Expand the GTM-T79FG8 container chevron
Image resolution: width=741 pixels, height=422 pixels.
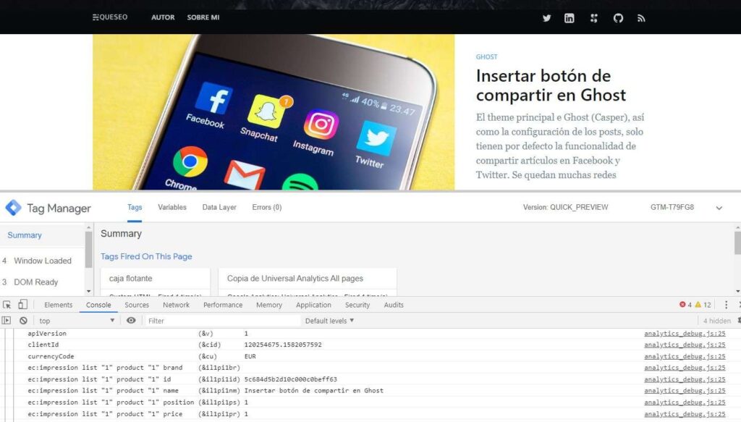[x=719, y=208]
